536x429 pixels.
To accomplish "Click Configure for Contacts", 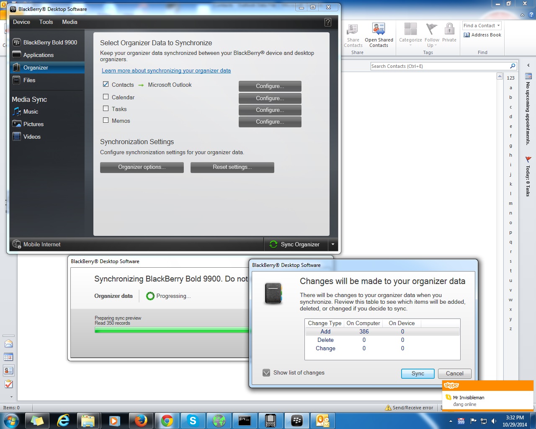I will tap(270, 86).
